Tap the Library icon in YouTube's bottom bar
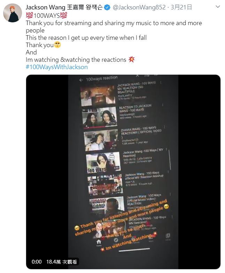This screenshot has width=225, height=273. tap(168, 236)
